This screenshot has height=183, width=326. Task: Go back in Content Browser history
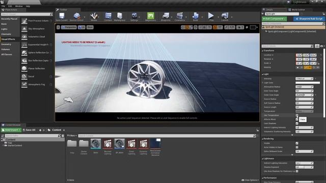pos(40,130)
